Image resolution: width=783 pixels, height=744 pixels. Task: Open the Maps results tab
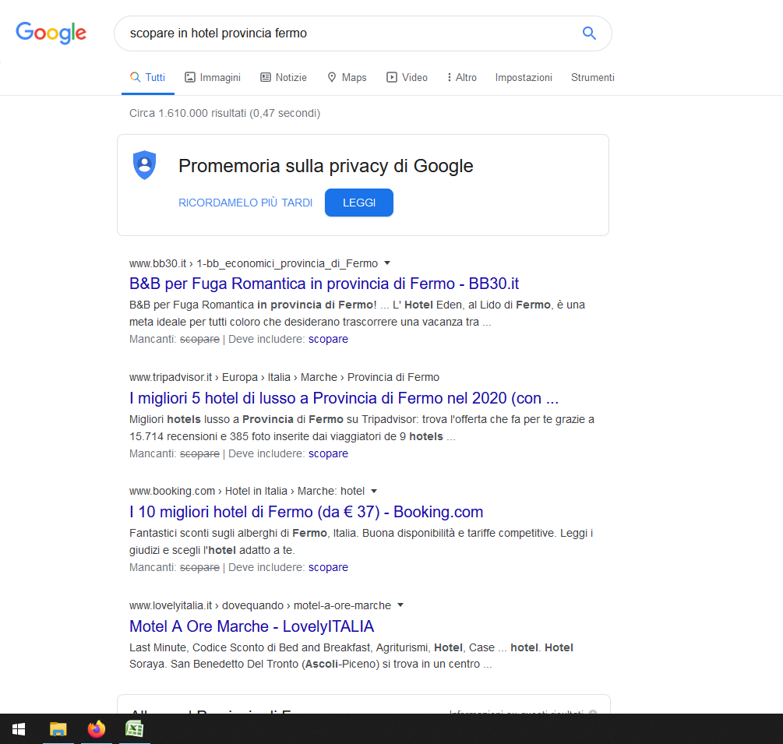347,77
